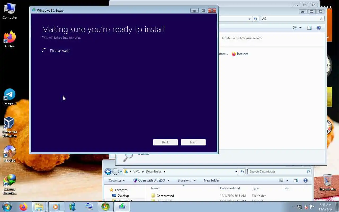The height and width of the screenshot is (212, 339).
Task: Click the Search Downloads field
Action: pos(279,171)
